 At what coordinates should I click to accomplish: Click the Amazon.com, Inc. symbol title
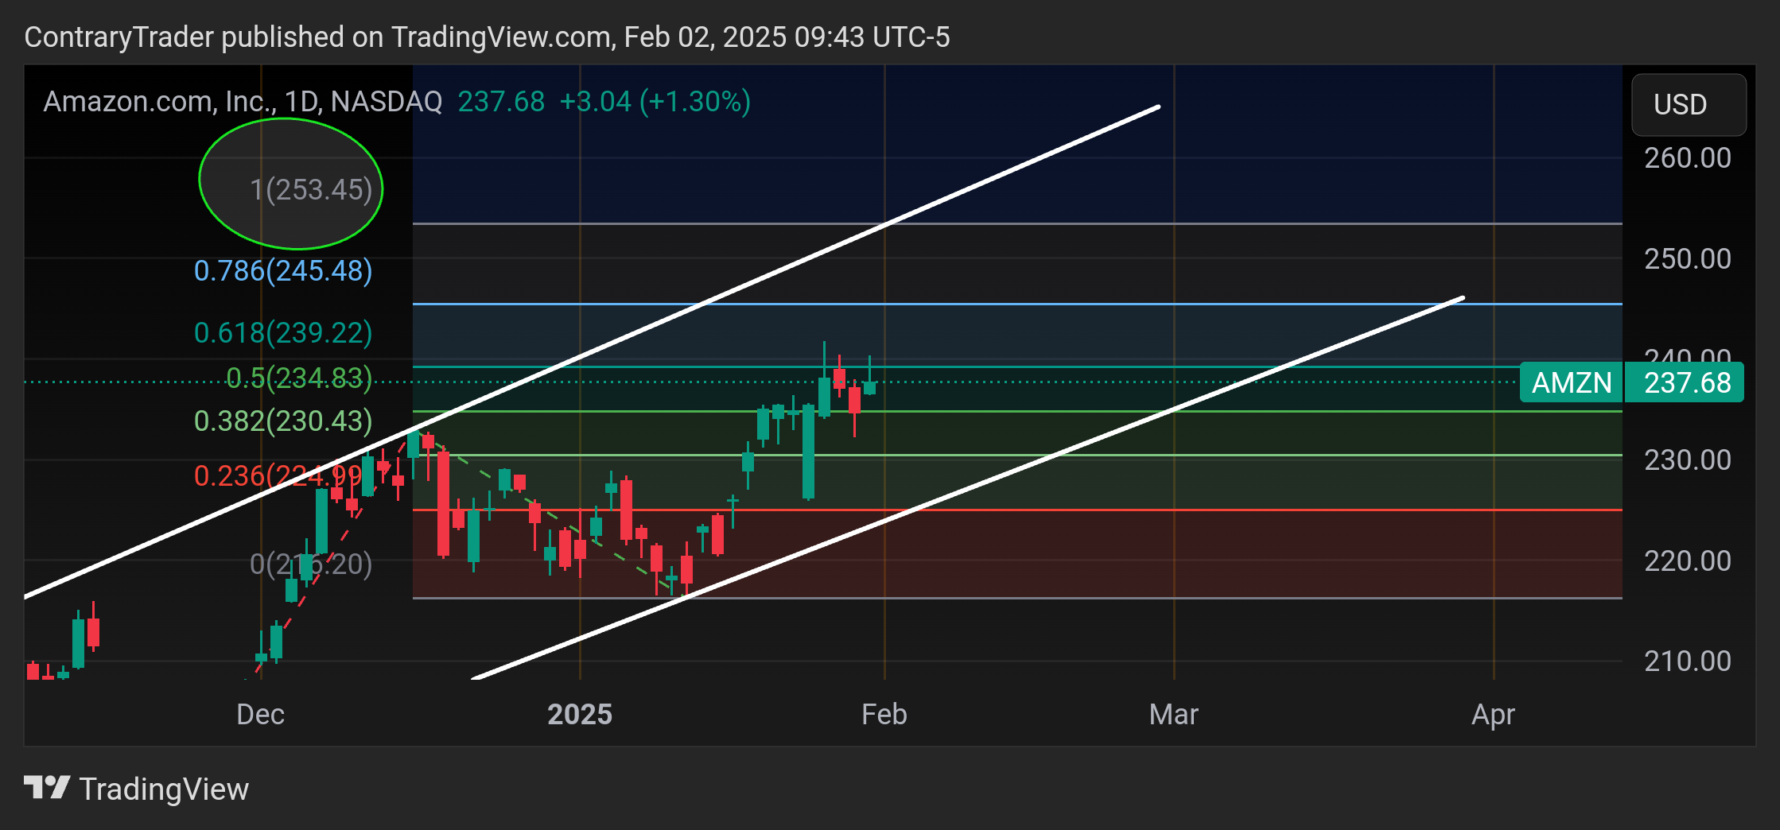point(243,102)
